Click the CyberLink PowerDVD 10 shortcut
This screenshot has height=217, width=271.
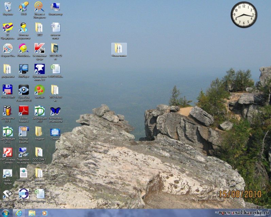[x=23, y=90]
